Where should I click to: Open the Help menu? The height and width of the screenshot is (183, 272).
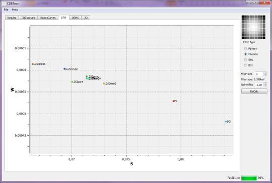(15, 10)
